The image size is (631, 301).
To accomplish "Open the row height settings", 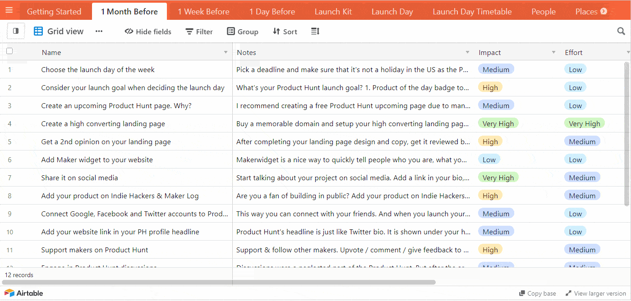I will [315, 31].
